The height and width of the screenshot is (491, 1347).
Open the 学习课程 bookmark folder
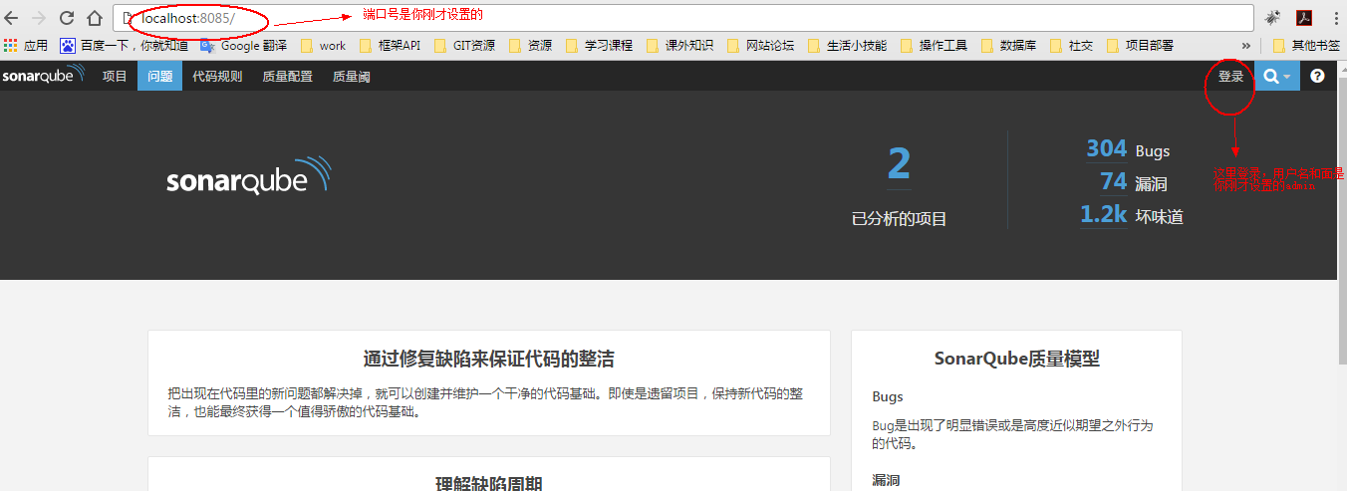tap(599, 46)
